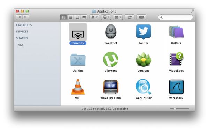
Task: Select the TorrenTV app icon
Action: coord(78,32)
